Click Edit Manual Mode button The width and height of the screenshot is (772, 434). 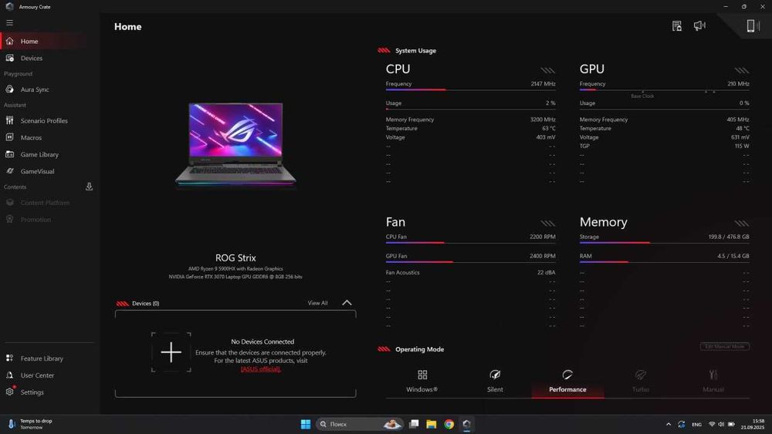point(725,347)
